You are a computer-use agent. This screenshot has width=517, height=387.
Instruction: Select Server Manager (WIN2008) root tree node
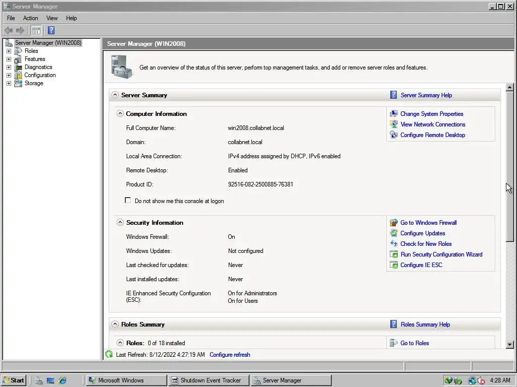point(48,43)
